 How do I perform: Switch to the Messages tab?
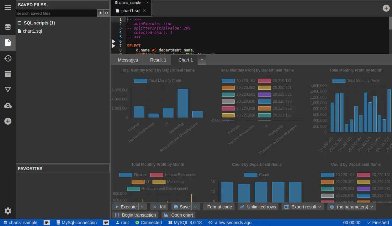(x=128, y=60)
